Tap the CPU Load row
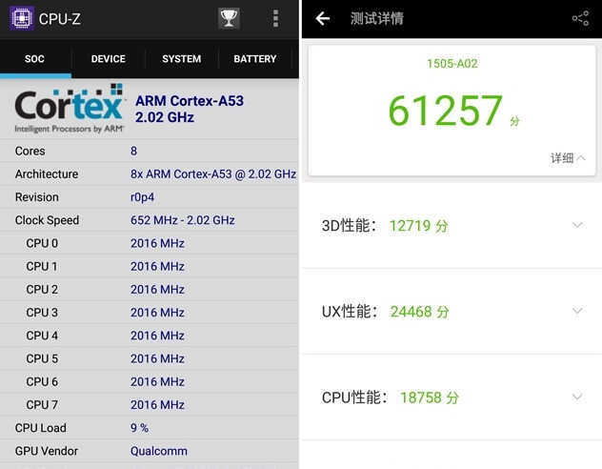 [x=150, y=428]
